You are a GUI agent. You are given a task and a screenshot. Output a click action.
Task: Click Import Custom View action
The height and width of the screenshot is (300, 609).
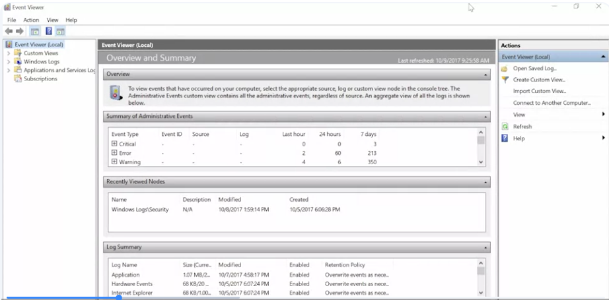[x=540, y=92]
